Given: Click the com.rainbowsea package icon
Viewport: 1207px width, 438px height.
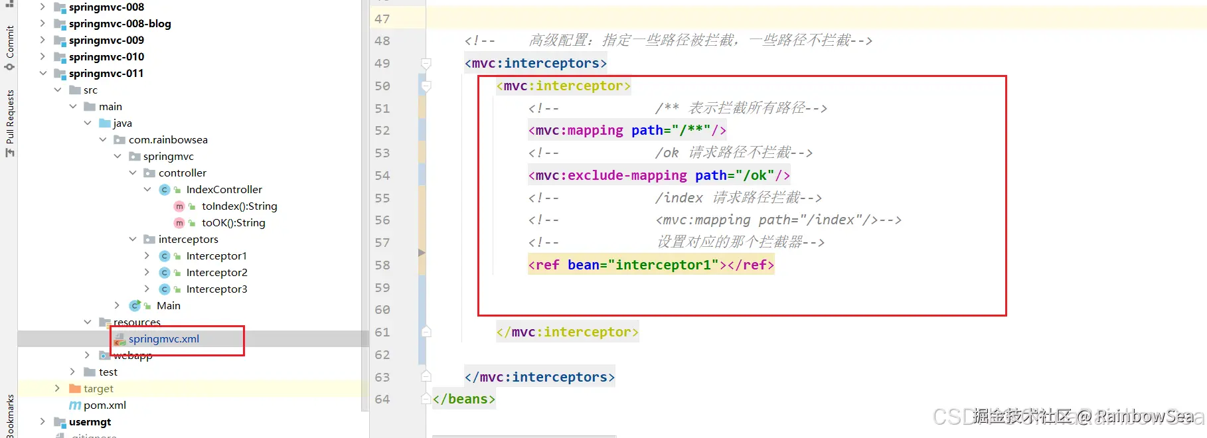Looking at the screenshot, I should point(120,140).
